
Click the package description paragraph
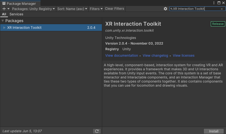(x=163, y=75)
